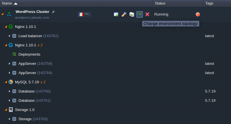Delete environment with red X icon

(x=147, y=14)
